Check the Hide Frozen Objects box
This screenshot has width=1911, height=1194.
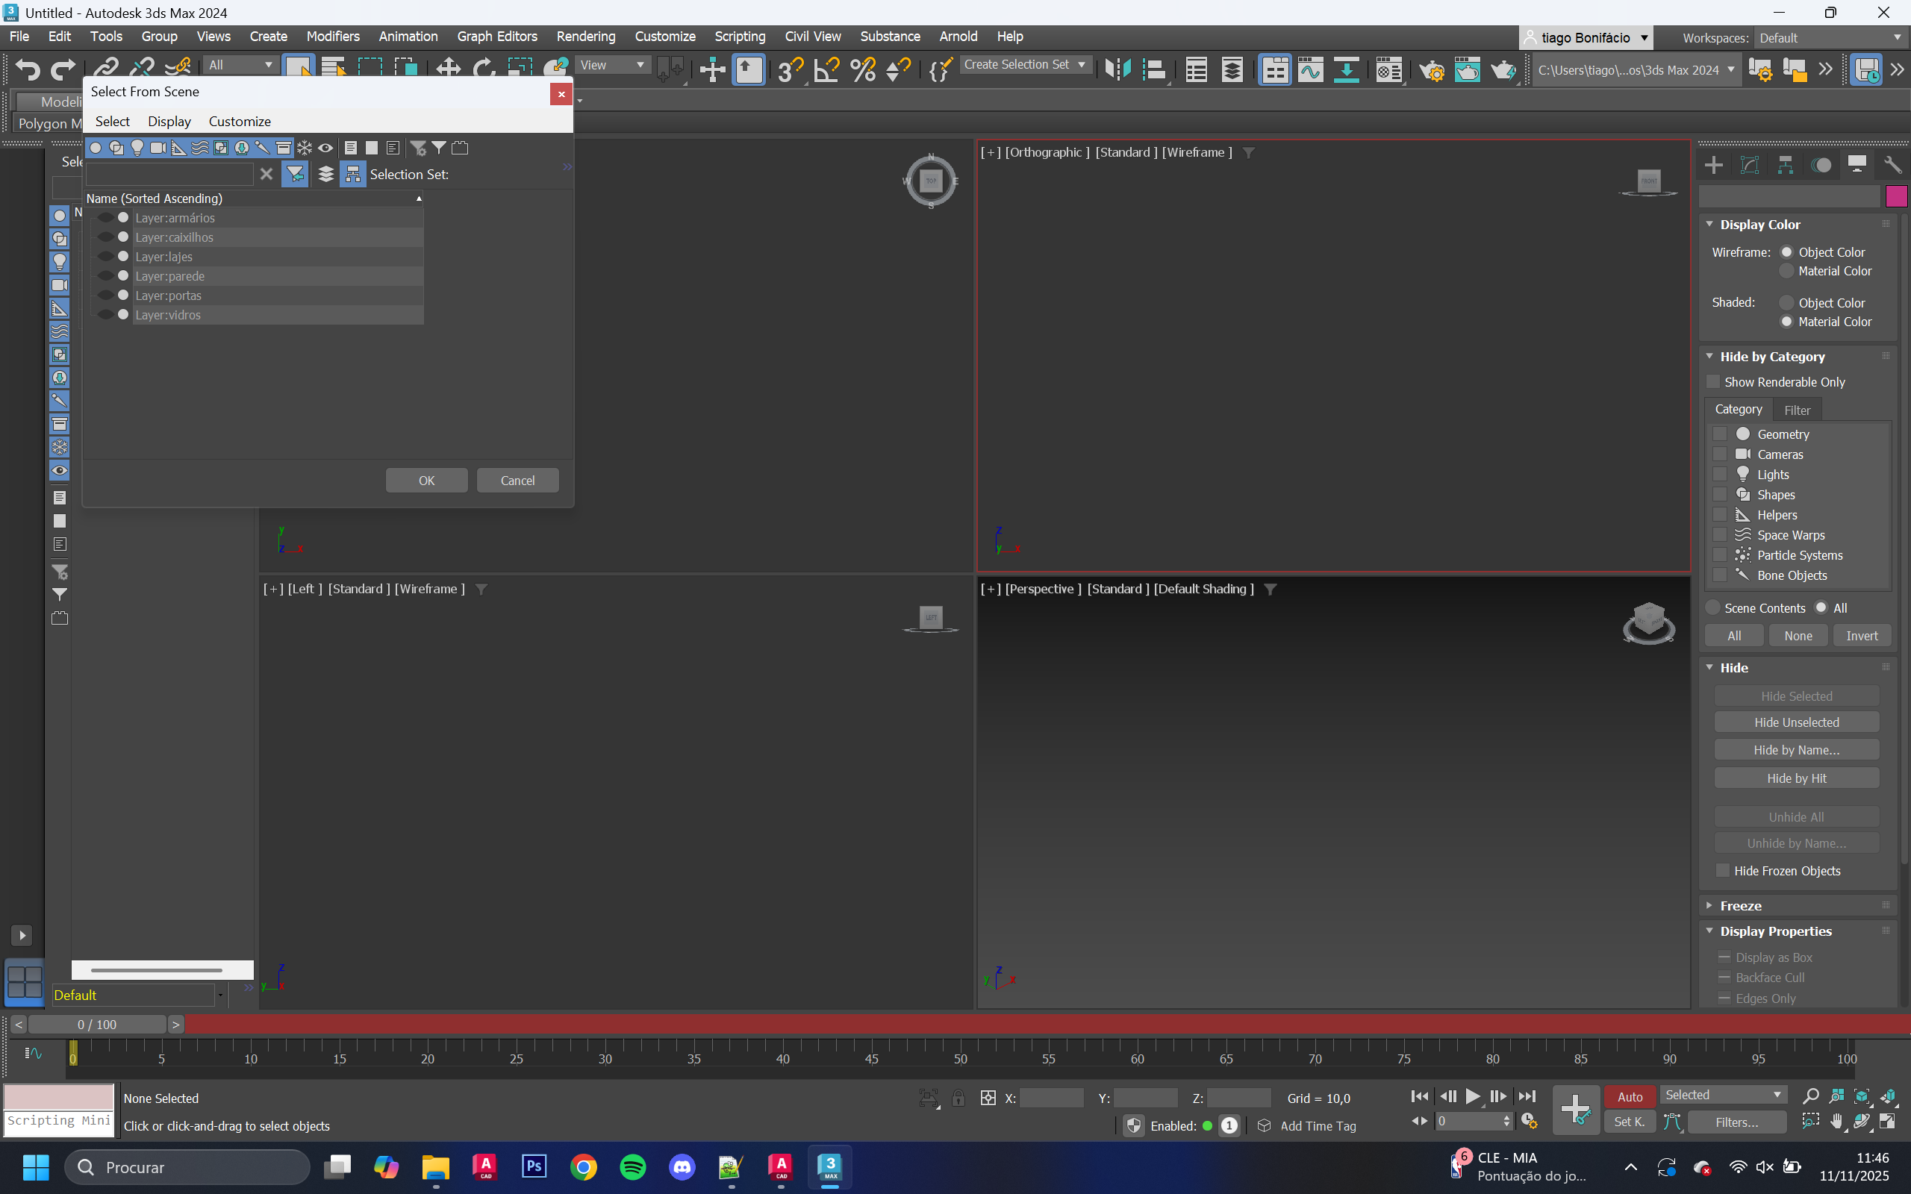(x=1722, y=870)
